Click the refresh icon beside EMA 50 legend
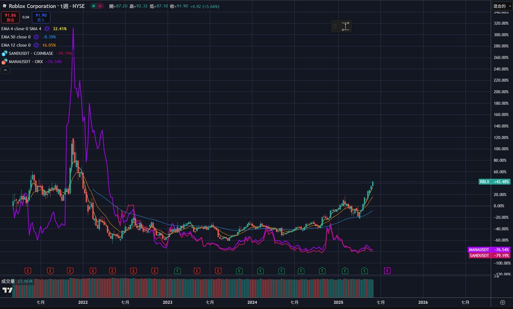Viewport: 513px width, 309px height. [x=36, y=37]
